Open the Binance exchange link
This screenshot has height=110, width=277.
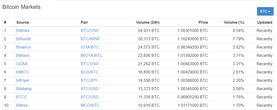pyautogui.click(x=24, y=47)
